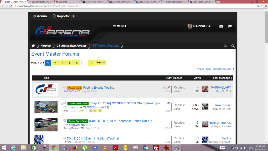This screenshot has height=151, width=268.
Task: Click binoculars icon on Q2 GBRC GT300 thread
Action: tap(169, 103)
